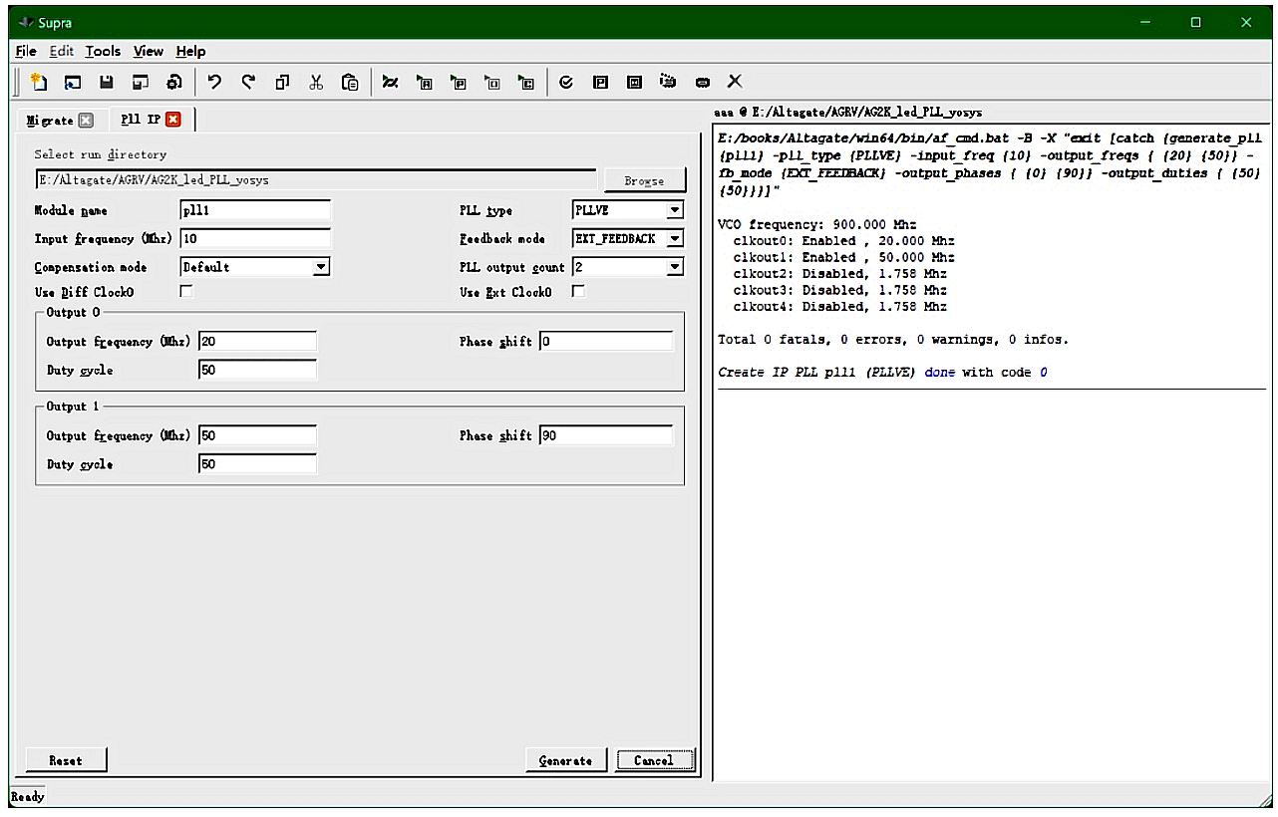This screenshot has width=1278, height=817.
Task: Click the X stop toolbar icon
Action: 734,82
